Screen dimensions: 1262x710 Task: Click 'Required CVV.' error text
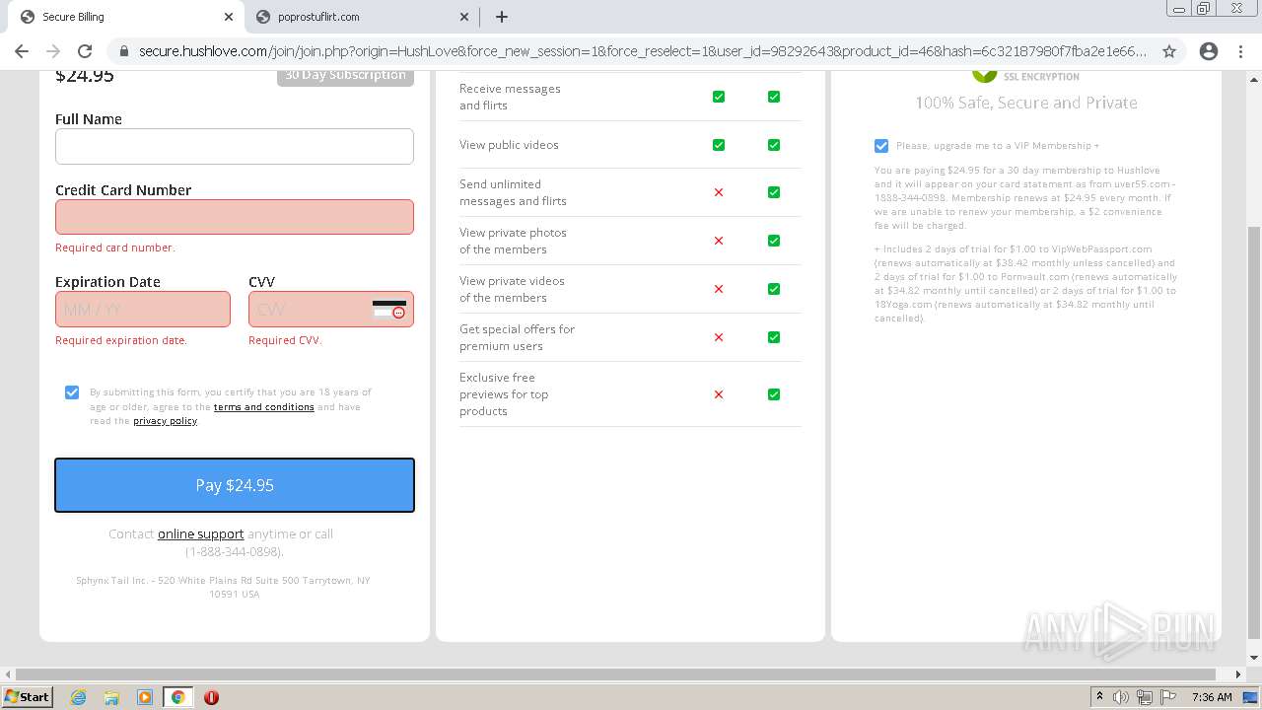[285, 340]
